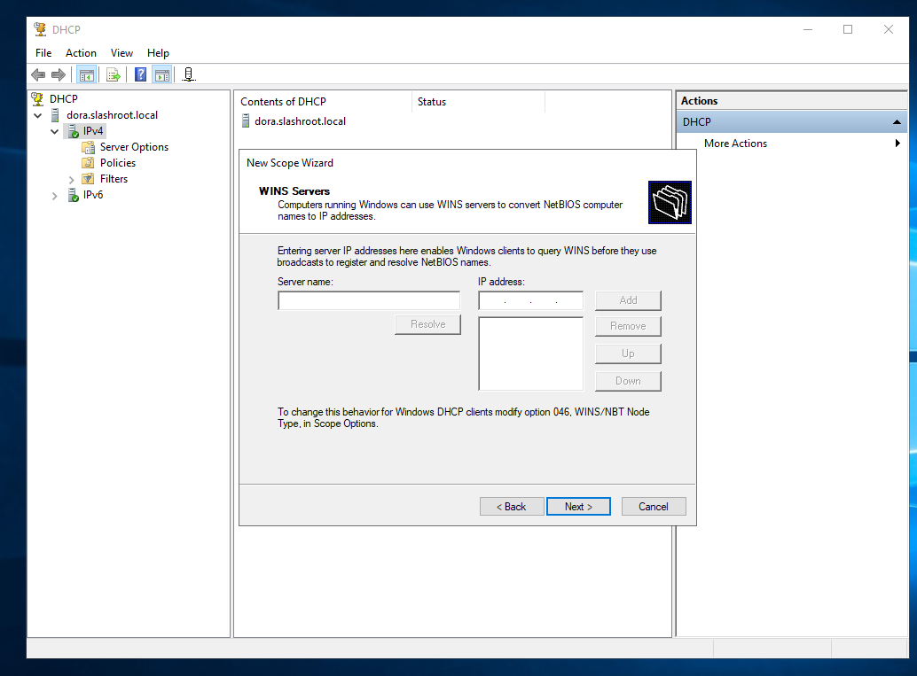
Task: Open the View menu
Action: click(x=121, y=53)
